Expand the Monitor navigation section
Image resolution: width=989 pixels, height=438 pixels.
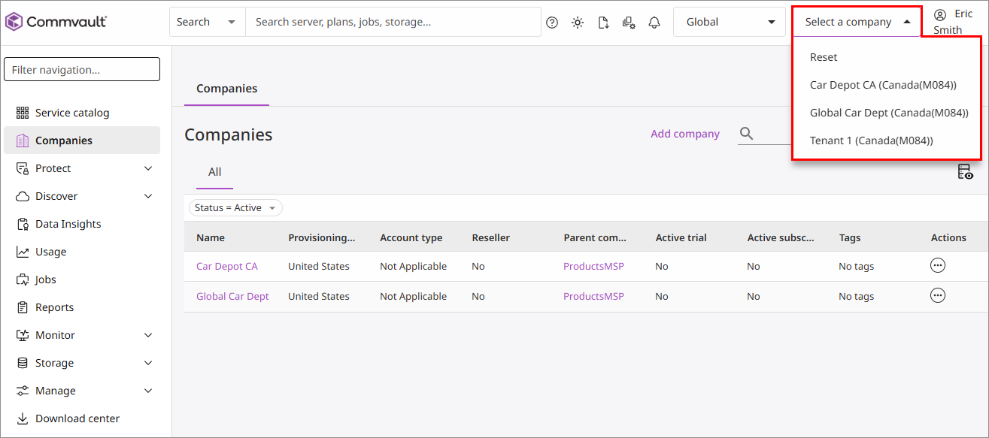pos(148,335)
